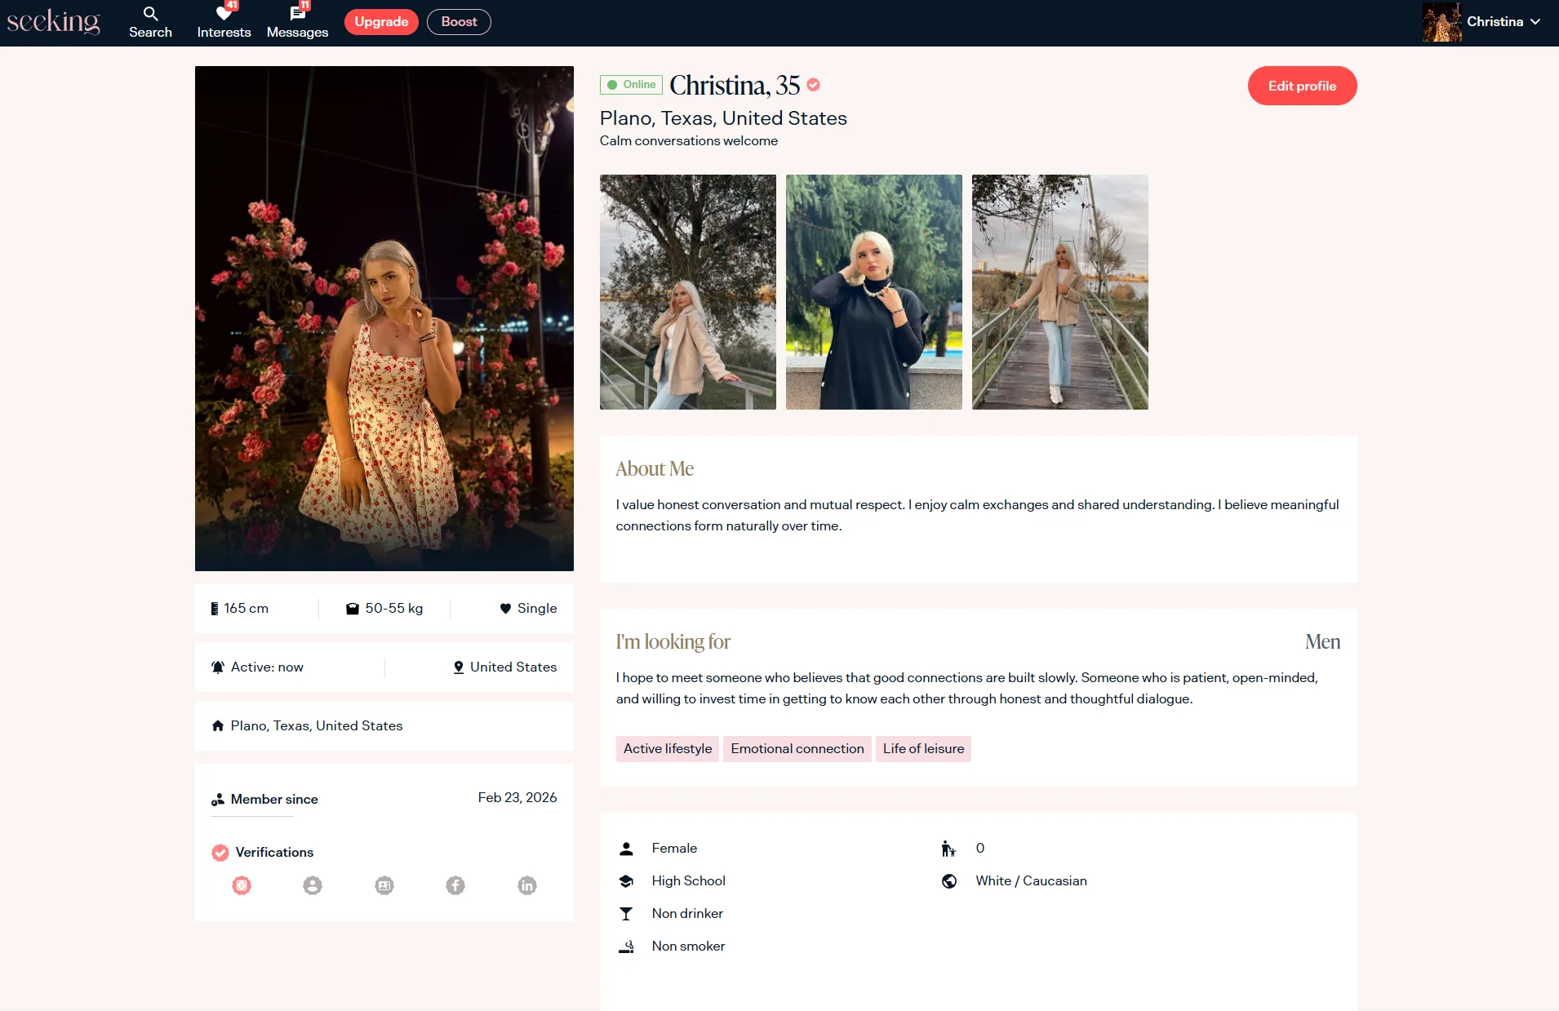Open the black sweater photo thumbnail
This screenshot has width=1559, height=1011.
tap(873, 292)
